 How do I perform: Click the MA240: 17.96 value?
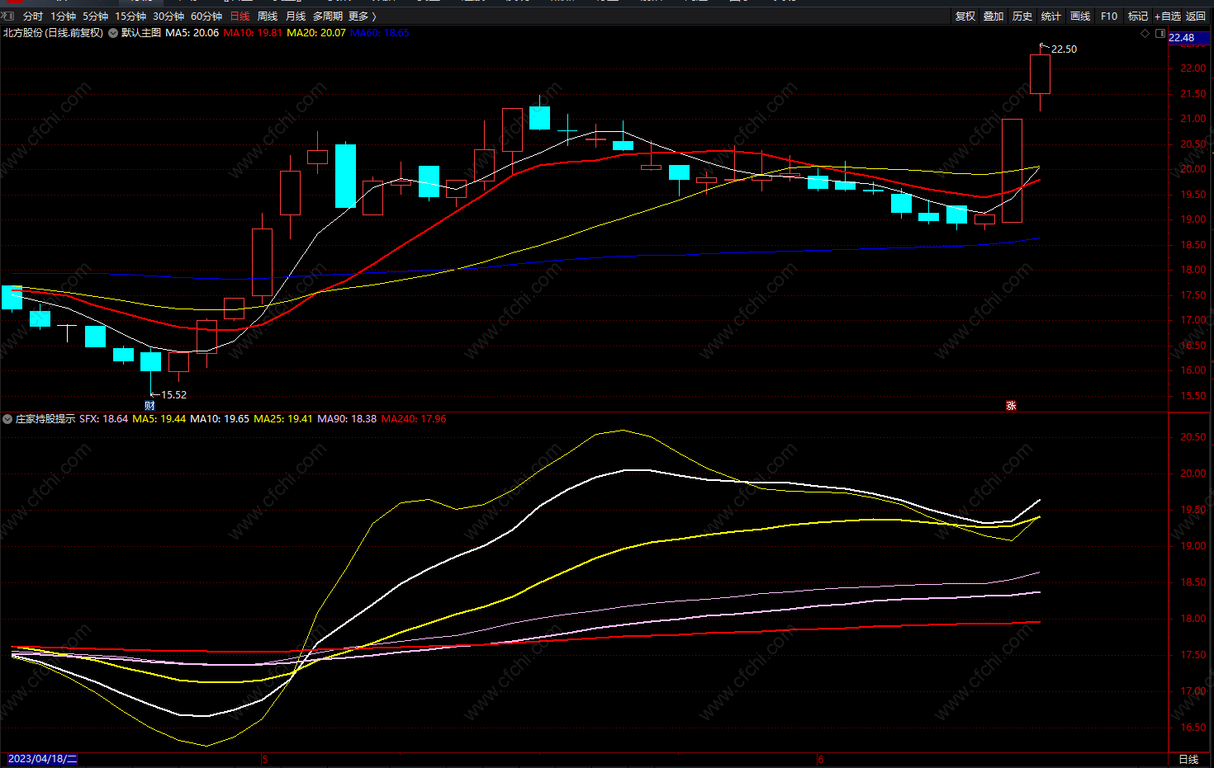[x=414, y=419]
